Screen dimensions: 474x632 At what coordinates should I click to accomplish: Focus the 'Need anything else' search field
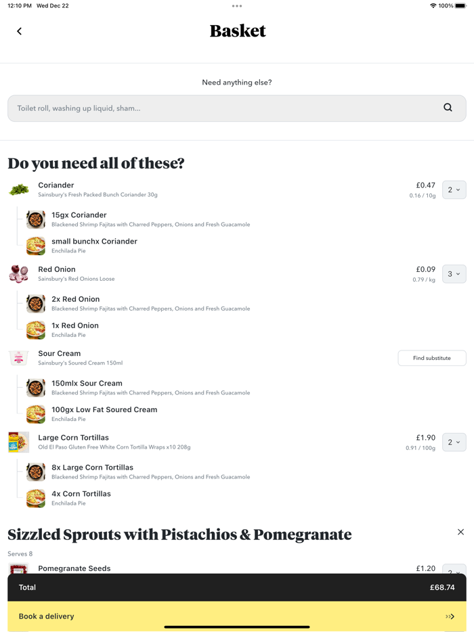point(223,108)
